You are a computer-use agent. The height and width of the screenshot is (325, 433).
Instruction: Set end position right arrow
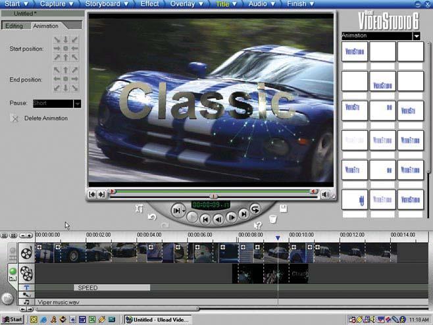click(74, 79)
